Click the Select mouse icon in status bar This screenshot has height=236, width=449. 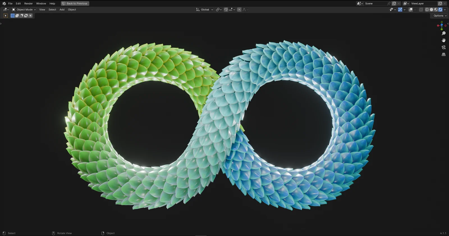click(x=4, y=233)
